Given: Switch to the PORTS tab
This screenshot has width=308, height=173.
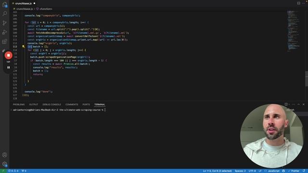Looking at the screenshot, I should pyautogui.click(x=86, y=105).
